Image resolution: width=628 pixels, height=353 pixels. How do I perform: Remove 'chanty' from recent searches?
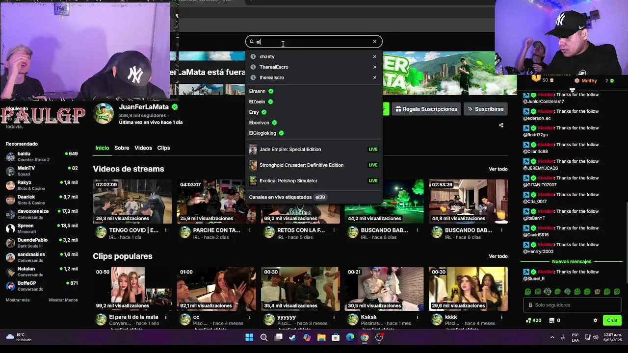point(374,56)
